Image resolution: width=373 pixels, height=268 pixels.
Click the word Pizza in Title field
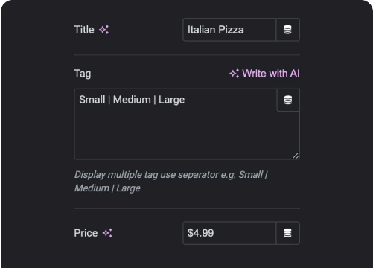point(231,30)
